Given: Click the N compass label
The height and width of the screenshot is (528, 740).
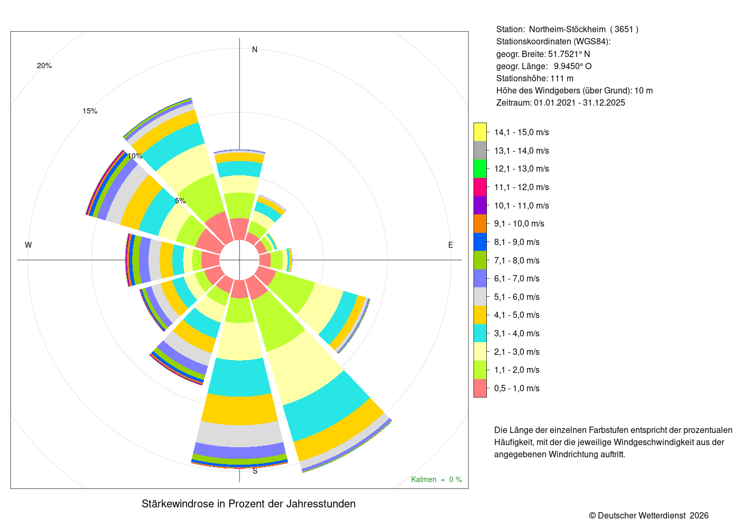Looking at the screenshot, I should [x=255, y=50].
